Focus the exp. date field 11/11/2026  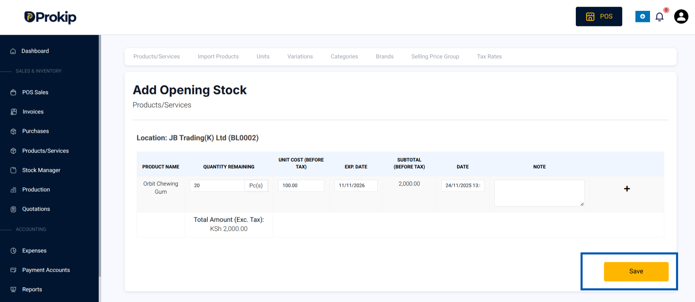tap(356, 185)
